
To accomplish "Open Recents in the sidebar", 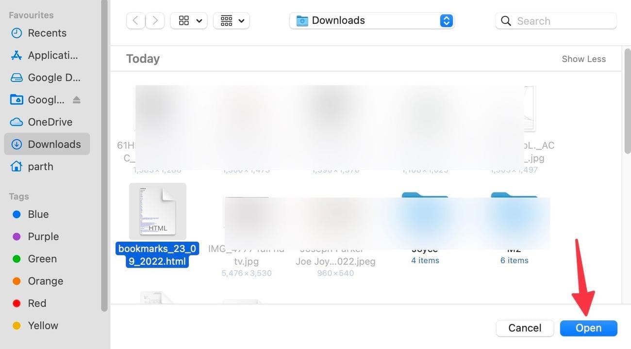I will pos(47,33).
